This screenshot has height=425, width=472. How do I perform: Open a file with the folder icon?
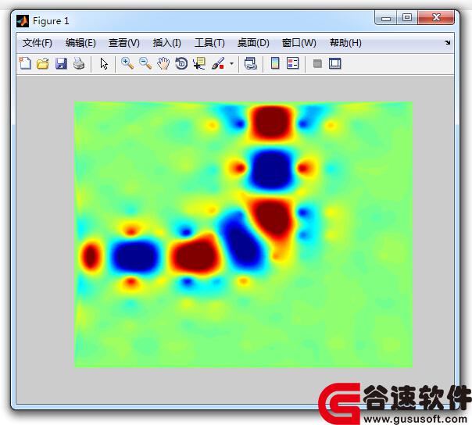[x=43, y=64]
